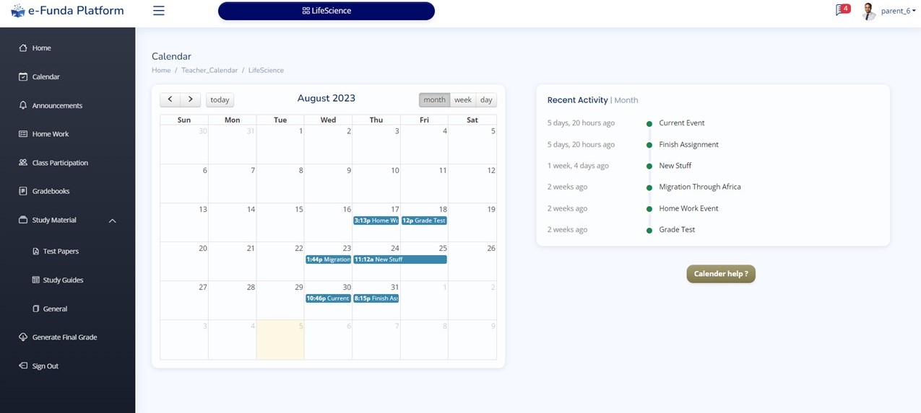Viewport: 921px width, 413px height.
Task: Switch calendar to day view
Action: pyautogui.click(x=486, y=100)
